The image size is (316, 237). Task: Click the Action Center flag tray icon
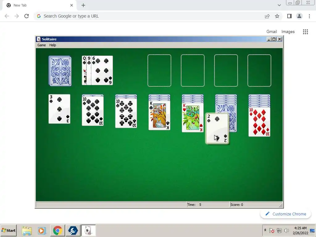point(272,230)
